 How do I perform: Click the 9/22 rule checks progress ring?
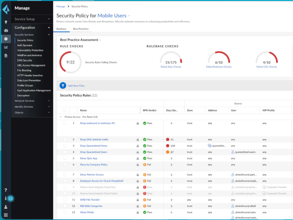70,62
